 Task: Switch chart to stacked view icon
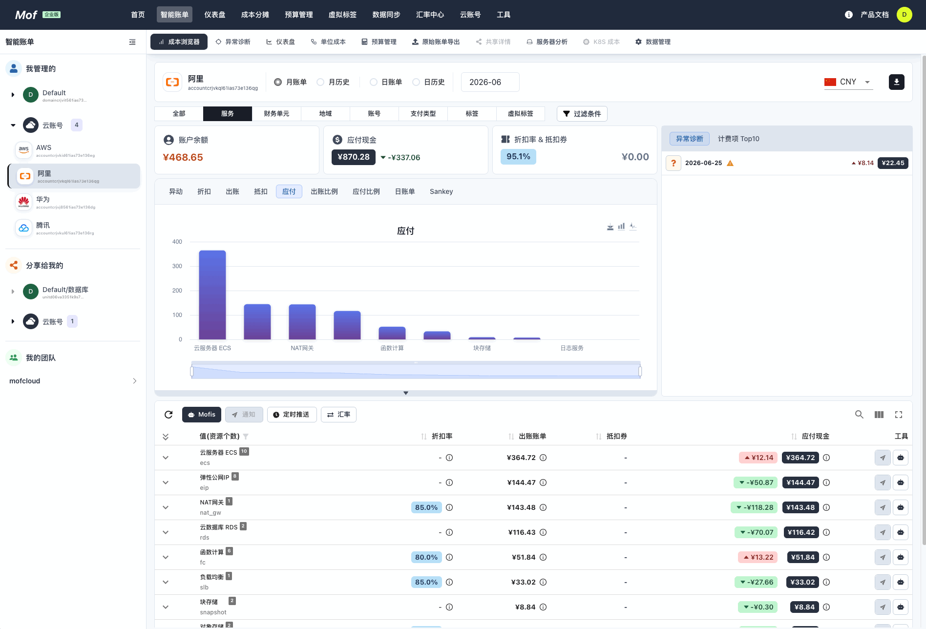click(x=610, y=227)
